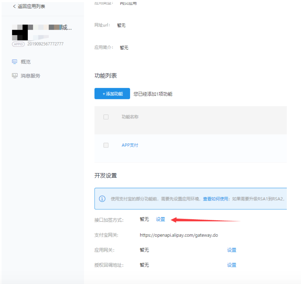
Task: Click the 应用简介 label
Action: [104, 47]
